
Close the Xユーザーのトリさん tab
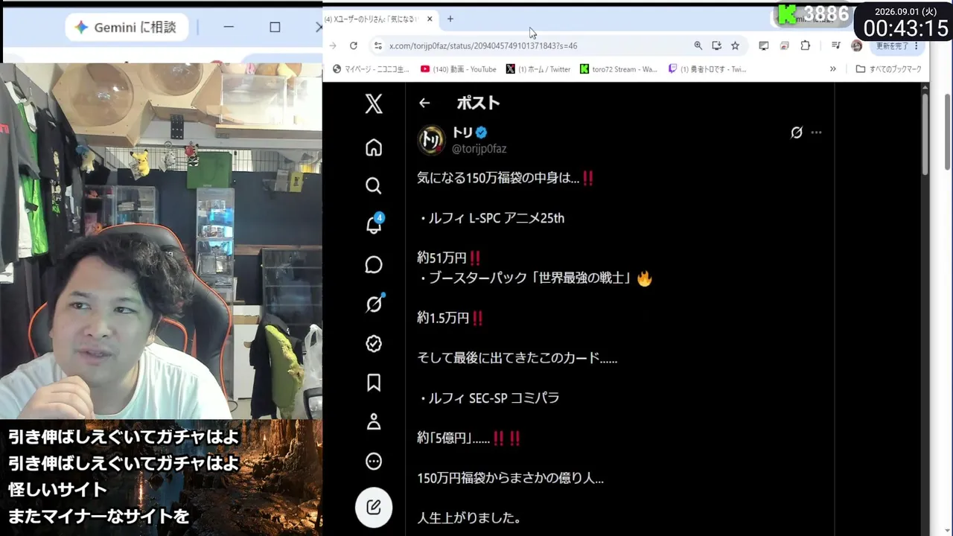tap(430, 19)
